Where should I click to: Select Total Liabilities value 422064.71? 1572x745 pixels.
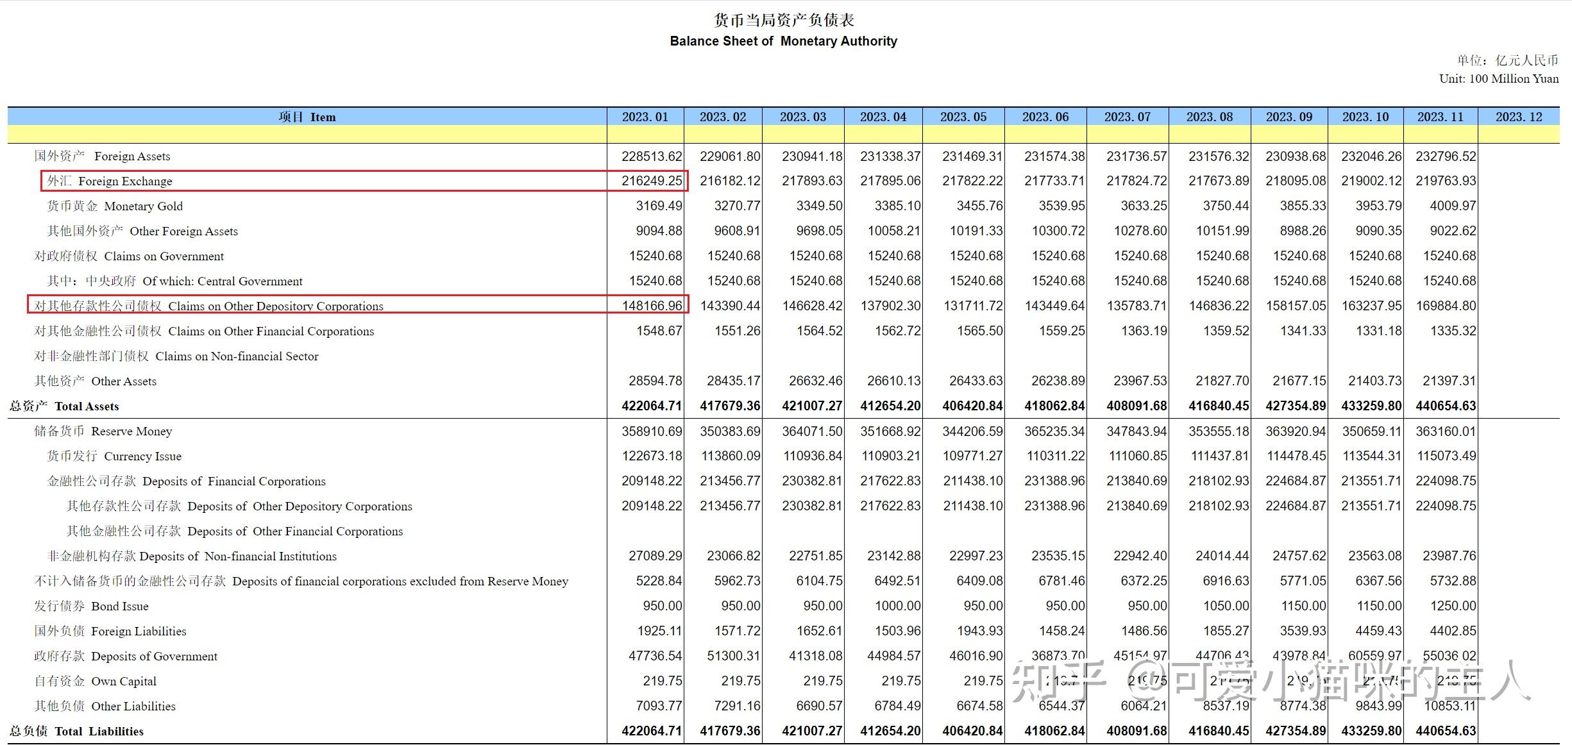click(x=652, y=731)
